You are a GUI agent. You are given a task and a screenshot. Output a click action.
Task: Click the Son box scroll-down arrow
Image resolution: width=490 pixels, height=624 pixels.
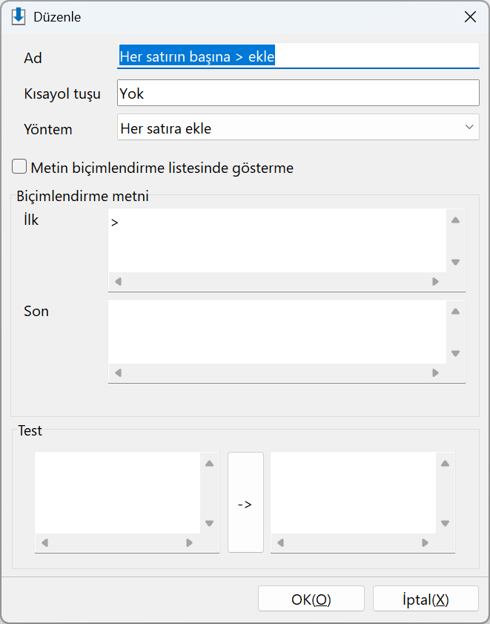(x=455, y=353)
